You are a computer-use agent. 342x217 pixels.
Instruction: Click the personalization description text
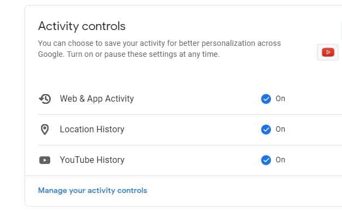tap(160, 49)
